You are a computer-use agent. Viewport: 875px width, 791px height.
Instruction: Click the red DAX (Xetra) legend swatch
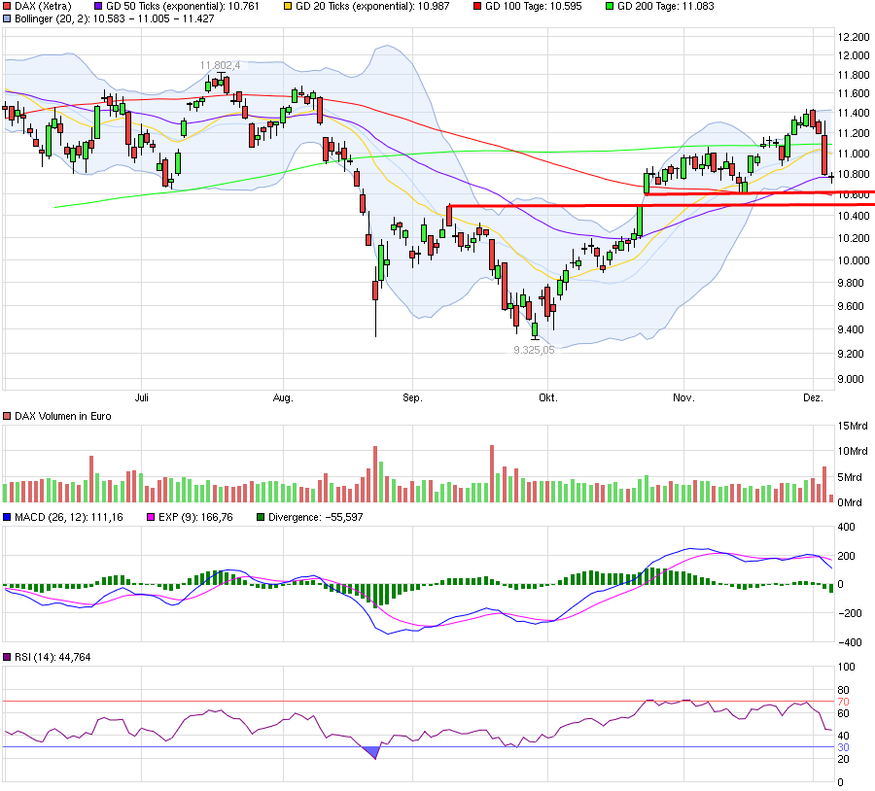tap(7, 7)
